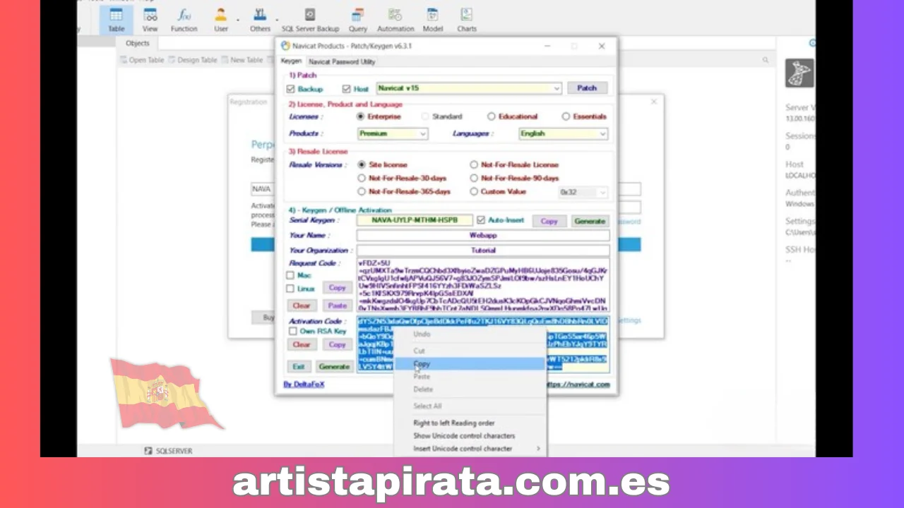Select the Enterprise license radio button
This screenshot has height=508, width=904.
pyautogui.click(x=361, y=116)
